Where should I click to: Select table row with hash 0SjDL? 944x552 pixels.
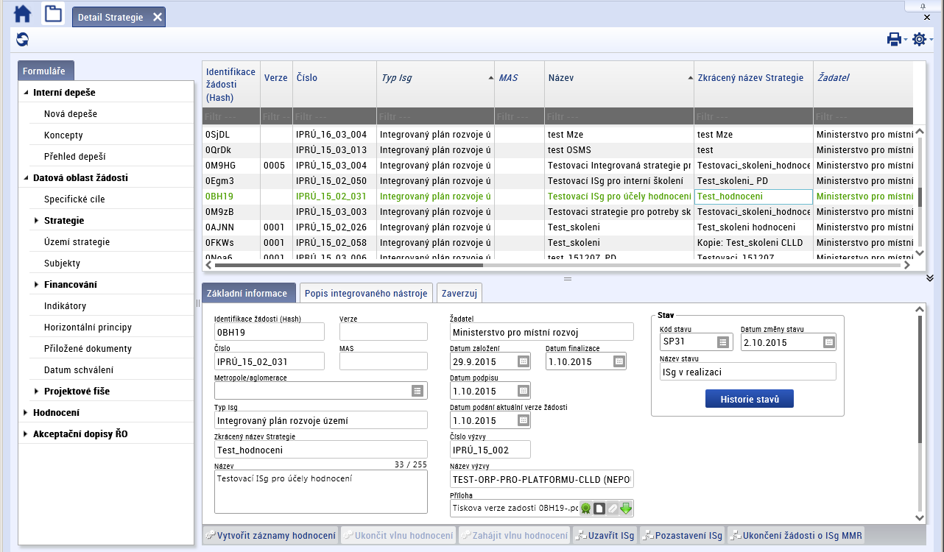[x=557, y=135]
